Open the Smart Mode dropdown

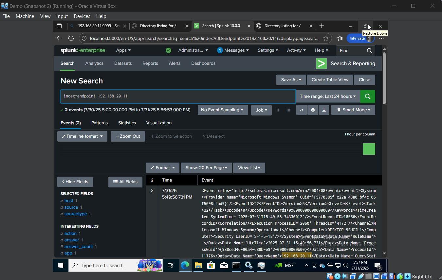pos(353,110)
